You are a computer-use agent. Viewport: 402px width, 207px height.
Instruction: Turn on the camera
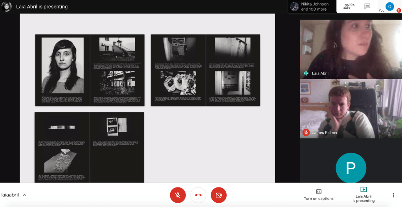218,195
